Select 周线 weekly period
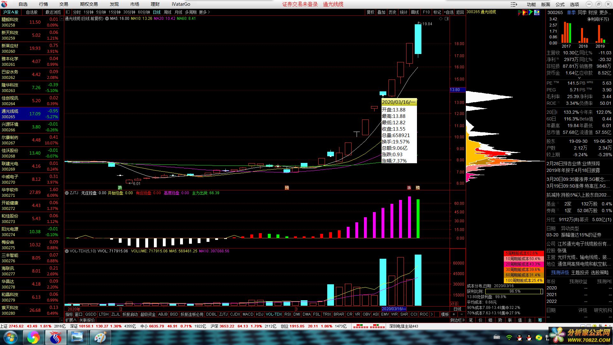This screenshot has height=345, width=613. 168,12
